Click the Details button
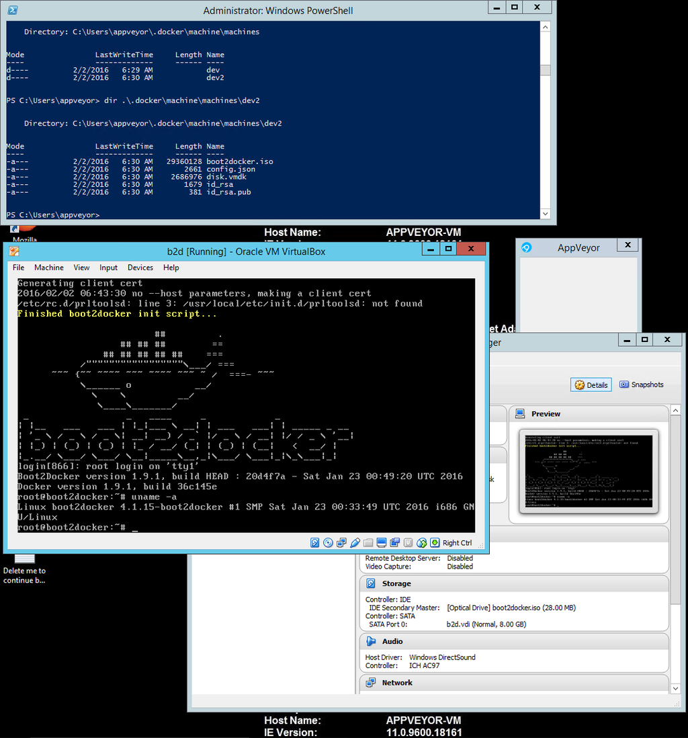This screenshot has height=738, width=688. (x=591, y=384)
